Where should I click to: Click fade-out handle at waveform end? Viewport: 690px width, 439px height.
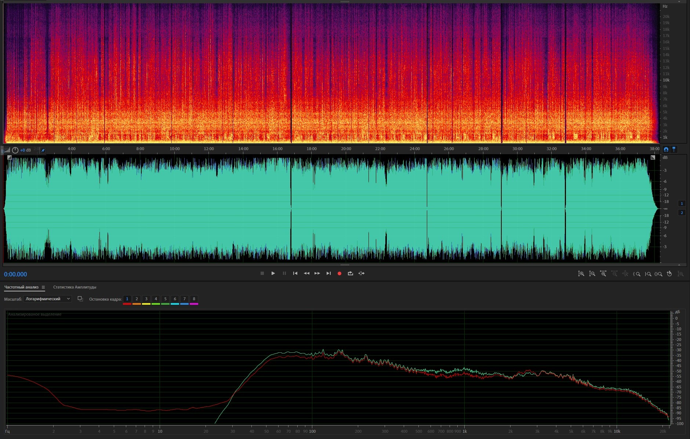pyautogui.click(x=653, y=157)
